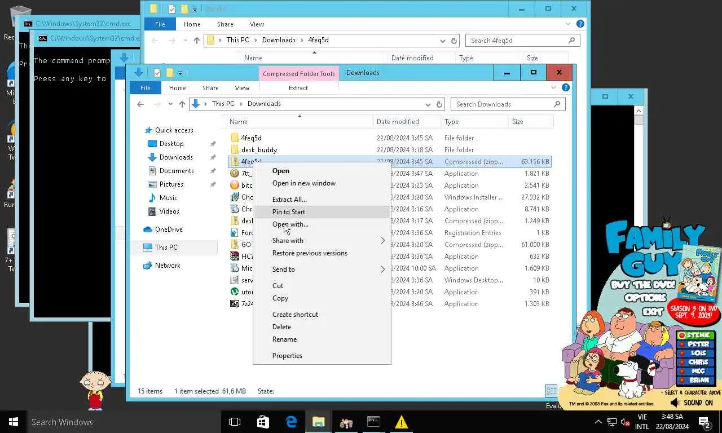Expand the ribbon in Downloads window
722x433 pixels.
pos(554,88)
